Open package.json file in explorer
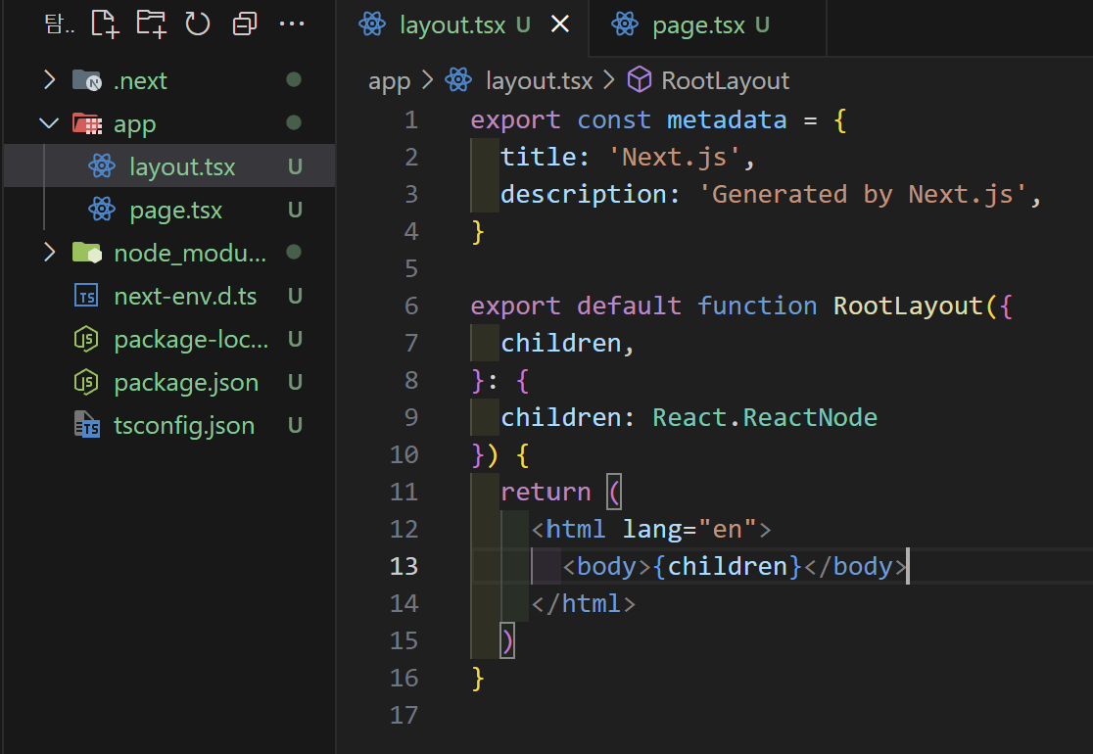Viewport: 1093px width, 754px height. tap(168, 383)
